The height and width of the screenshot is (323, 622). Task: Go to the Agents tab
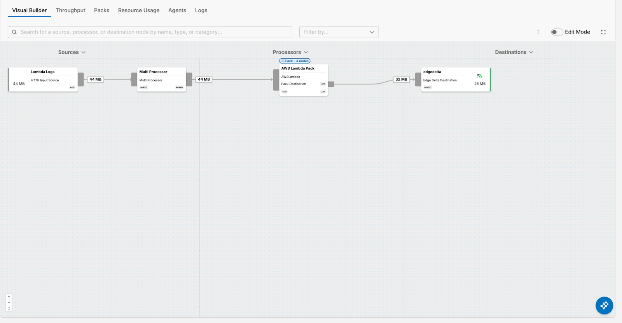point(177,10)
